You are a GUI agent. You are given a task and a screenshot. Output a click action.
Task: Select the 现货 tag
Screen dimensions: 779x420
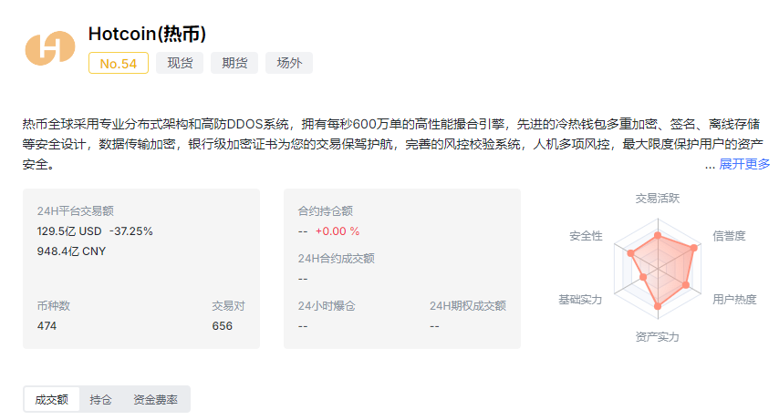[x=179, y=63]
